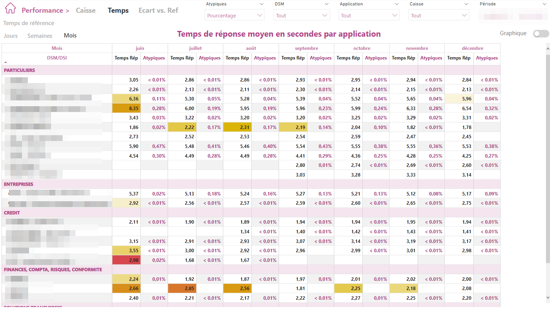Click the Atypiques header under décembre
This screenshot has height=309, width=550.
[487, 58]
